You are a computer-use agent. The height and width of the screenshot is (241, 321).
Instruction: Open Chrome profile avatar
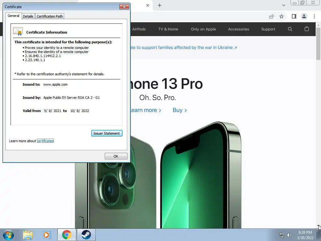tap(304, 16)
